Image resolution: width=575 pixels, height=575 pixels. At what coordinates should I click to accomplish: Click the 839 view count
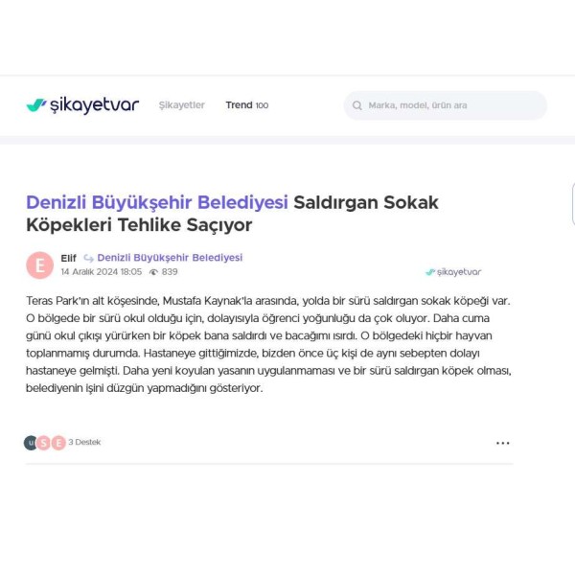click(170, 272)
